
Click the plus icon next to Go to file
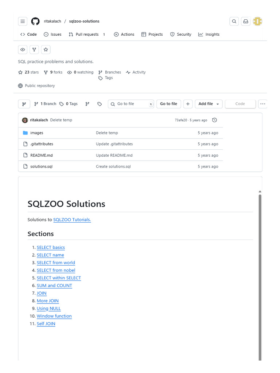[x=188, y=104]
